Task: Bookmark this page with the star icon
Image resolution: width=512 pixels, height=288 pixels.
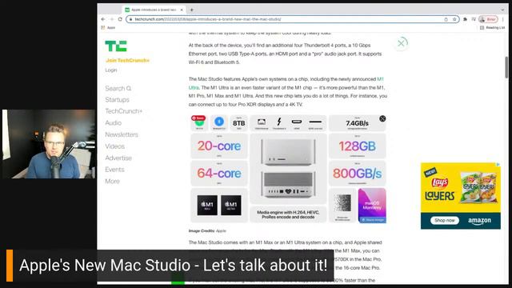Action: pos(454,19)
